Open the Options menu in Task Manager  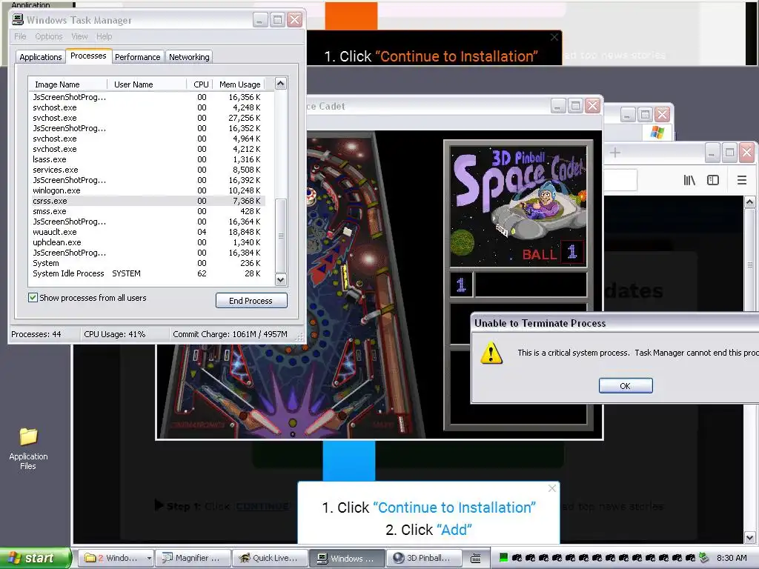click(x=49, y=36)
